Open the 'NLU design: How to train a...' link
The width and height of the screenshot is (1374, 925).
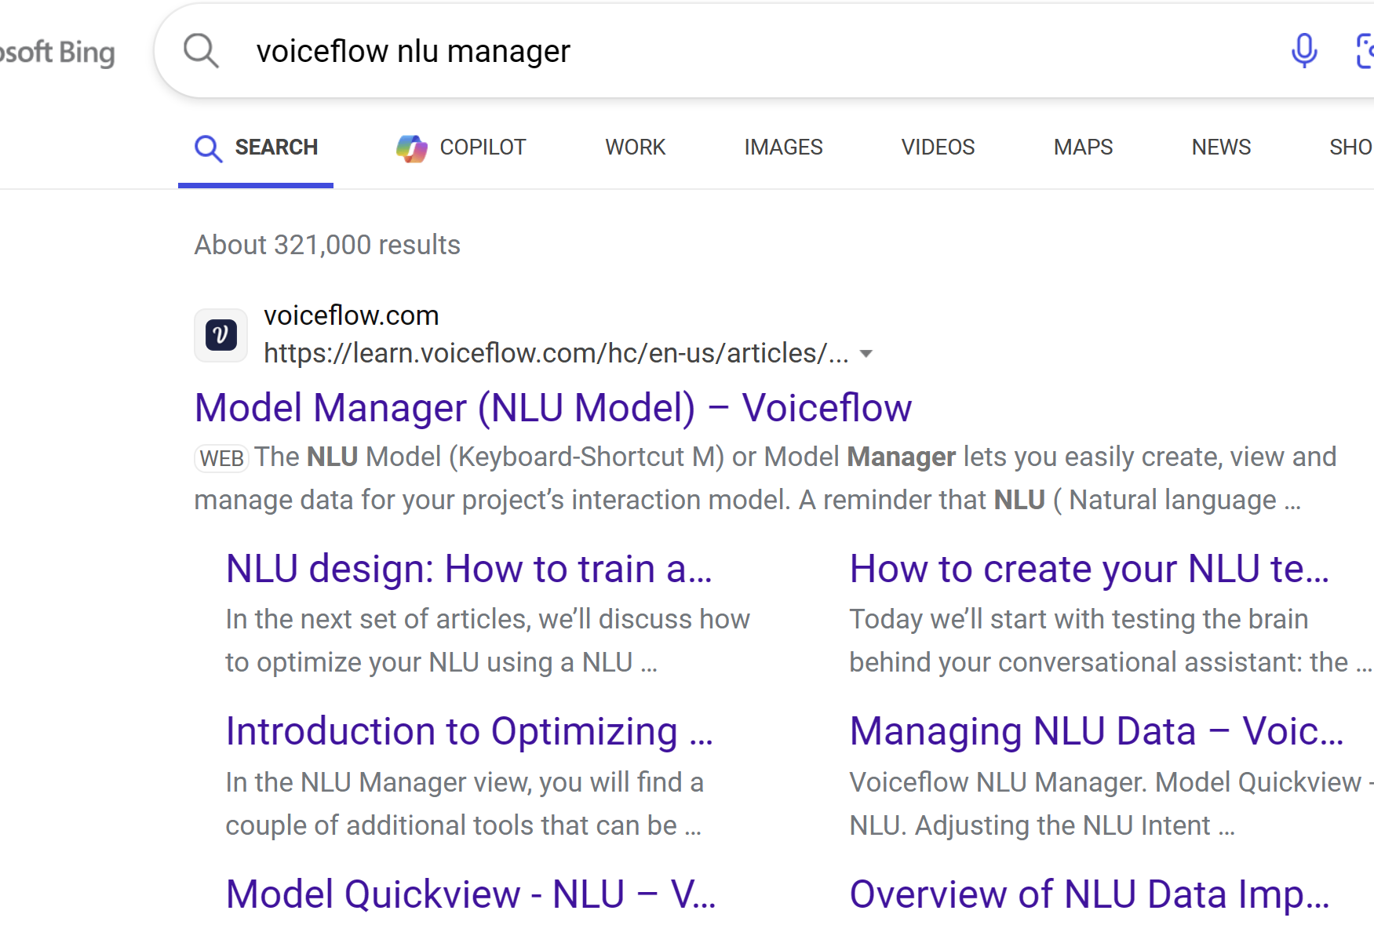pos(469,569)
